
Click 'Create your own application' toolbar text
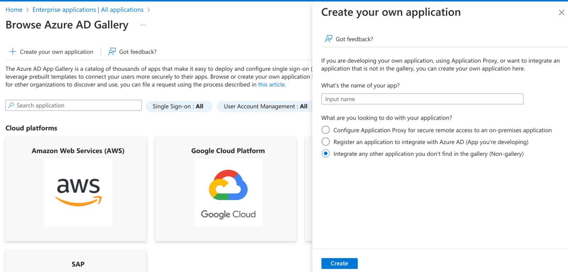tap(56, 52)
